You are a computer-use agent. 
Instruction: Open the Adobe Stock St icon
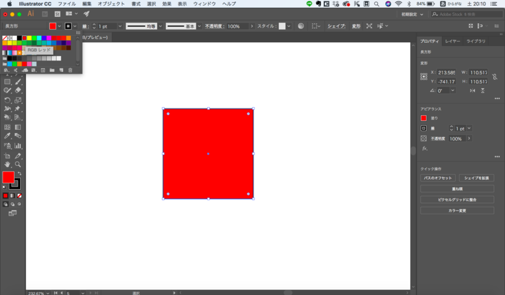[57, 14]
